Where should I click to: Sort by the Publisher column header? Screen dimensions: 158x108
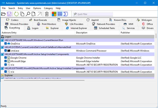point(137,33)
